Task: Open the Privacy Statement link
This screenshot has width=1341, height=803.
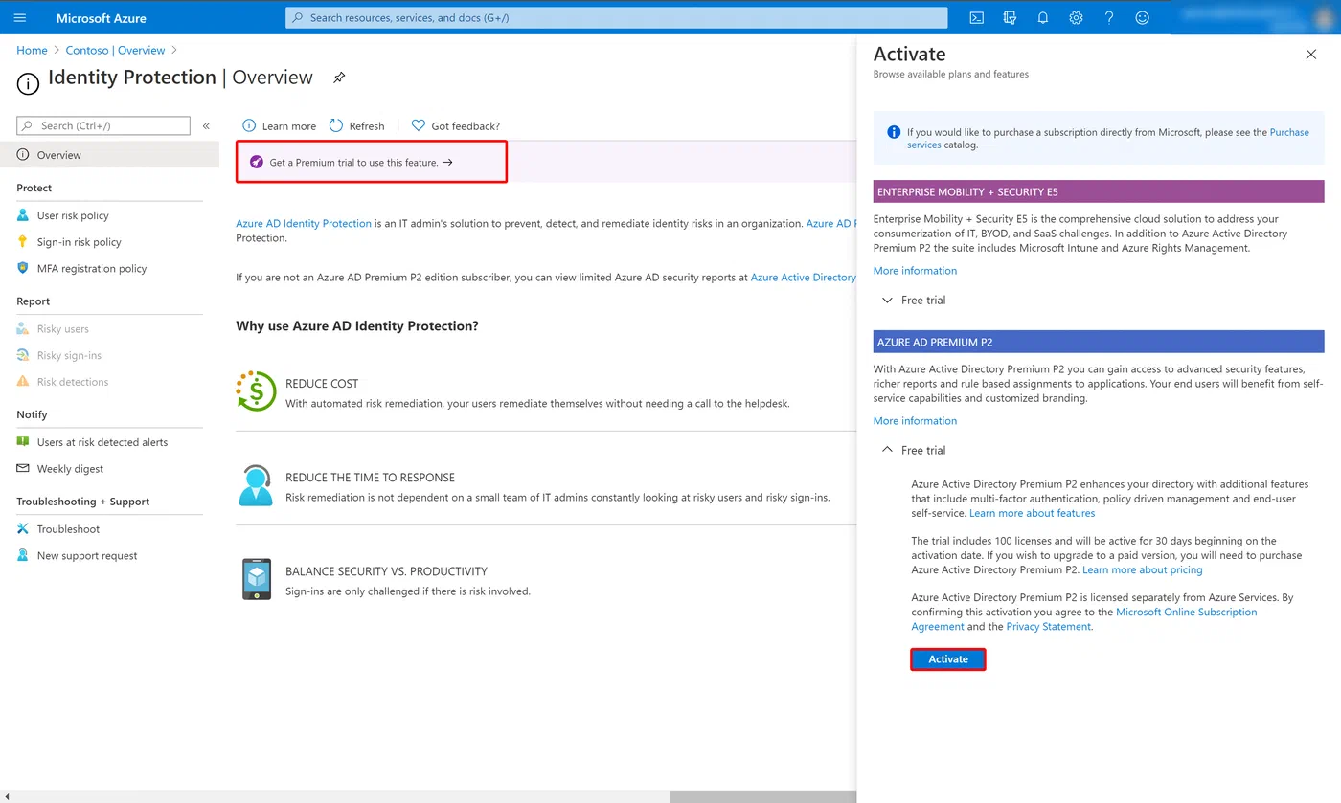Action: (1048, 626)
